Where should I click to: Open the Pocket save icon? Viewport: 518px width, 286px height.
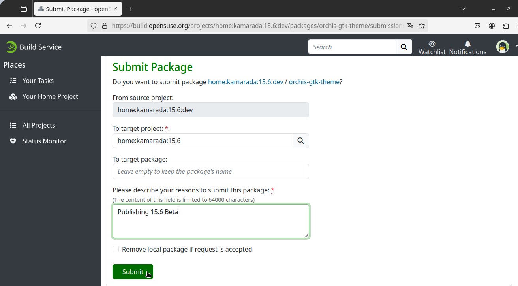477,26
